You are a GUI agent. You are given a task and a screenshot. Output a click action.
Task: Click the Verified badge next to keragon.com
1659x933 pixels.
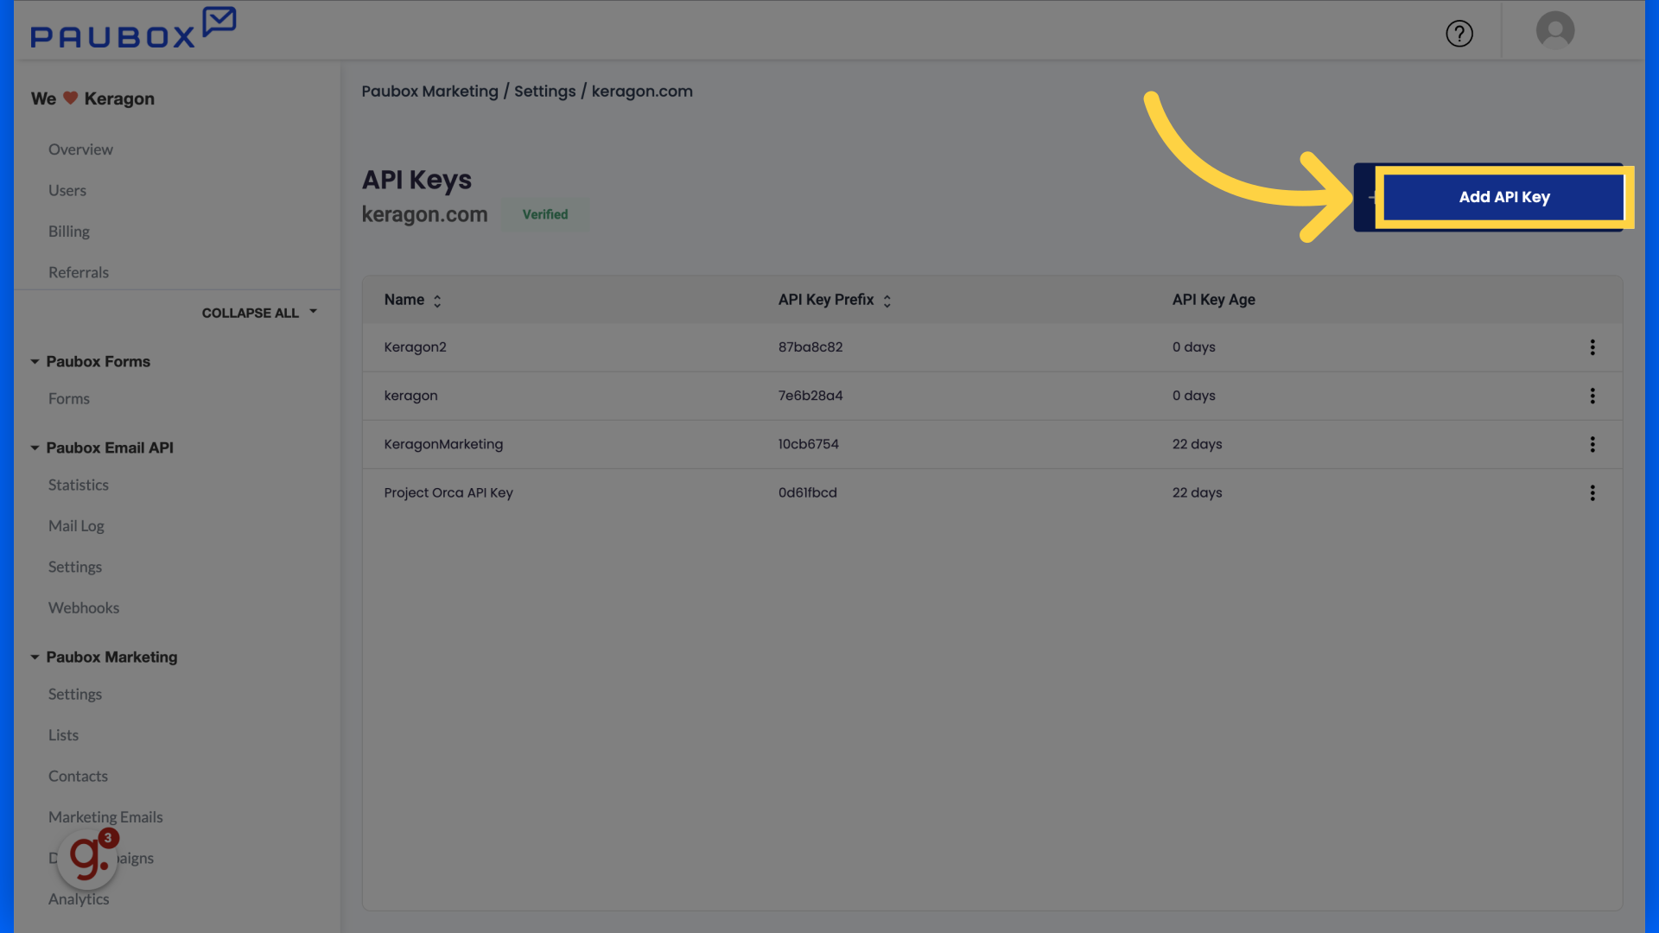(x=544, y=214)
